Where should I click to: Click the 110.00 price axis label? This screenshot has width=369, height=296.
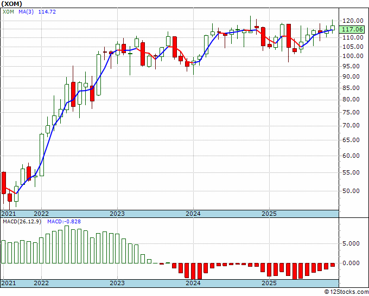point(353,37)
